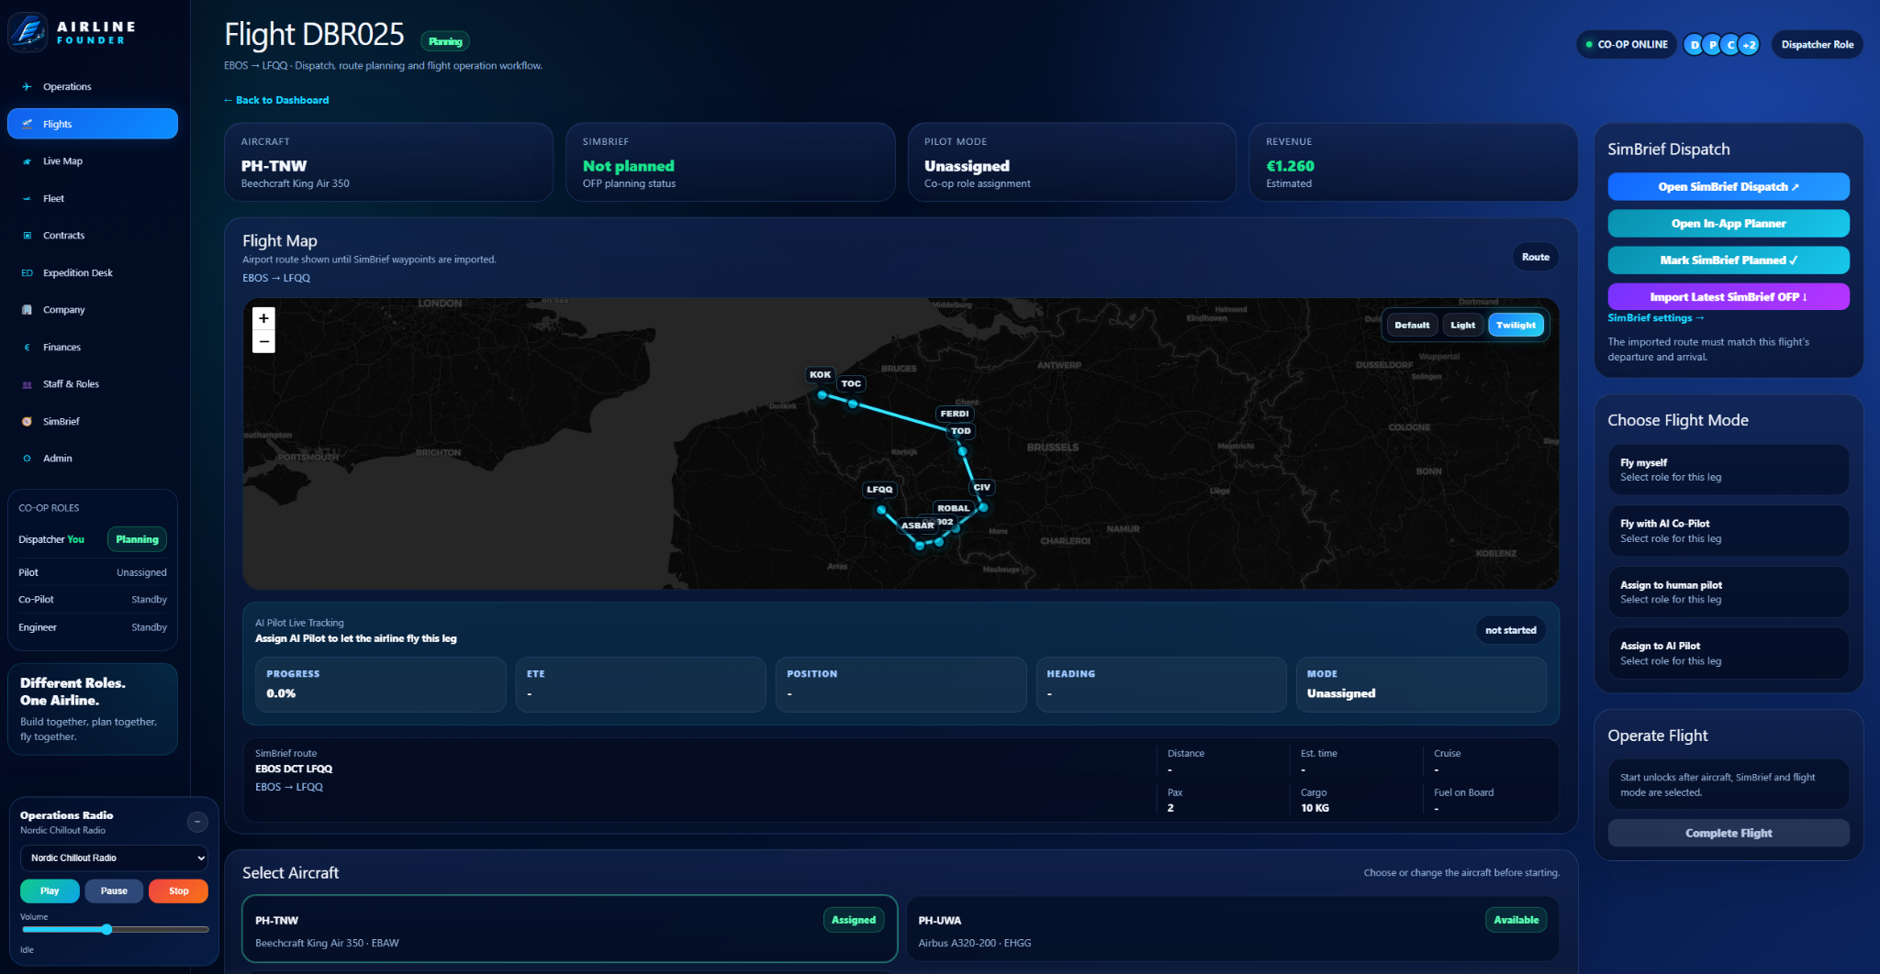Click the Route button on map
The image size is (1880, 974).
[x=1535, y=257]
